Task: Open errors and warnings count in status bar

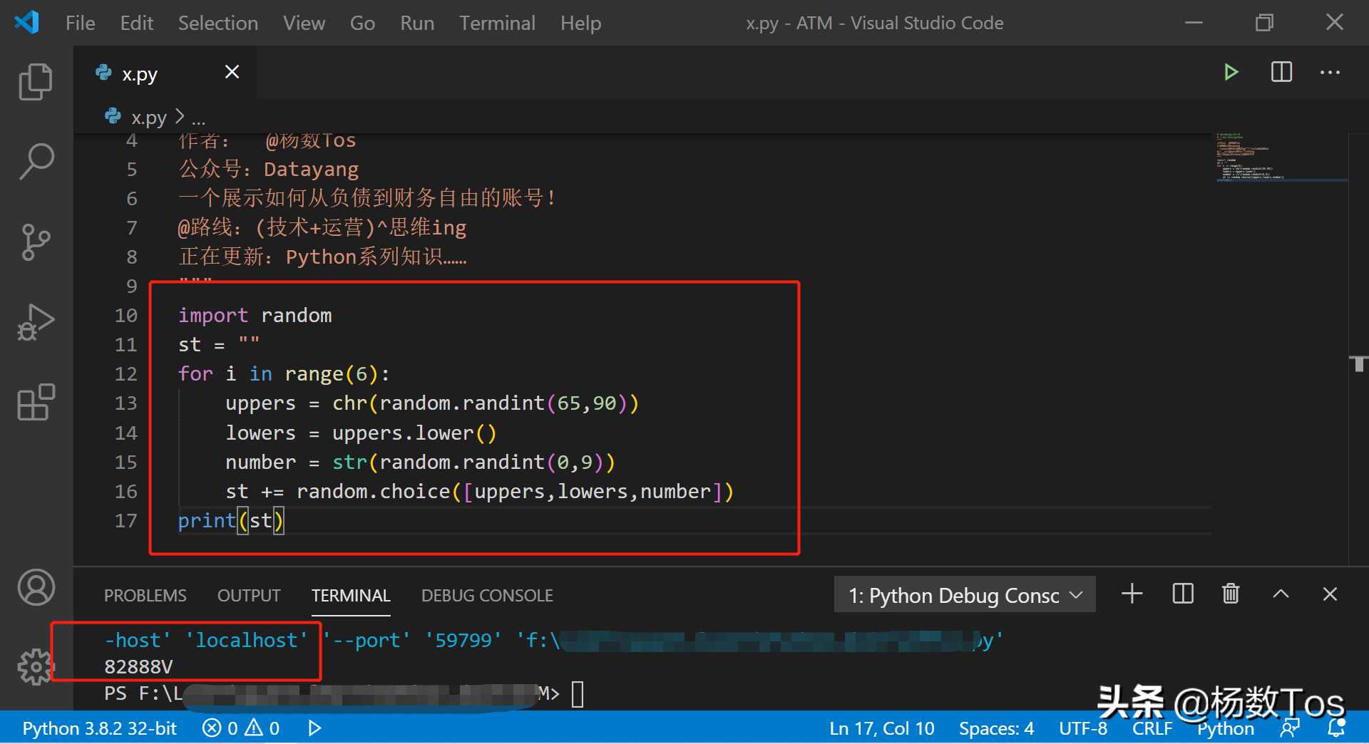Action: tap(241, 728)
